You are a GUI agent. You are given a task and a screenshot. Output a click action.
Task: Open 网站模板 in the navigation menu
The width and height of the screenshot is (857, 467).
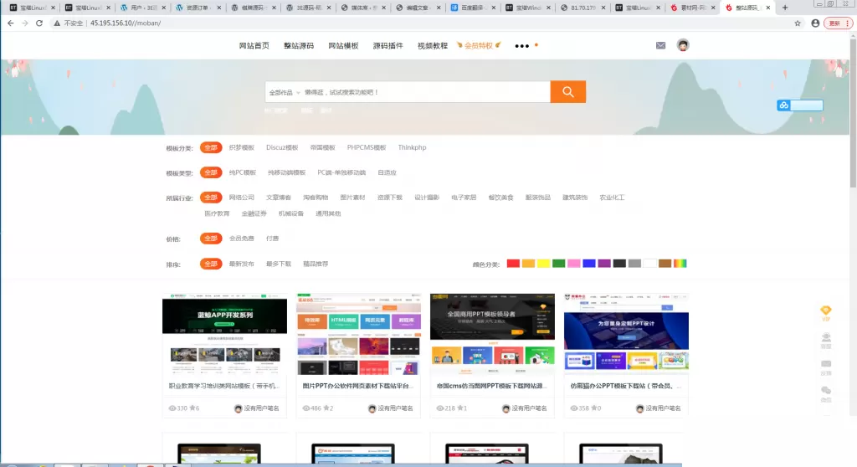(343, 46)
